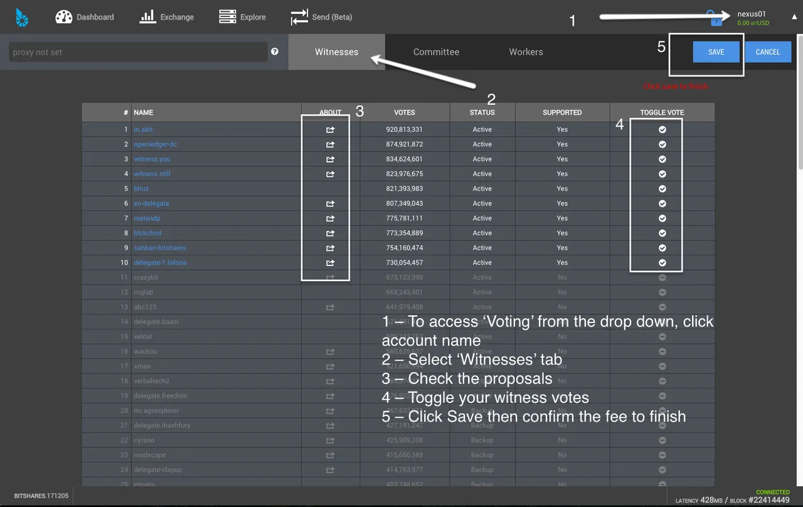Toggle vote for bhuz
The height and width of the screenshot is (507, 803).
(662, 189)
